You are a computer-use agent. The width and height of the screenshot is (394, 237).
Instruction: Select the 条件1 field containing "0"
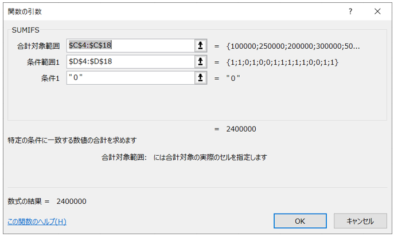pos(131,77)
